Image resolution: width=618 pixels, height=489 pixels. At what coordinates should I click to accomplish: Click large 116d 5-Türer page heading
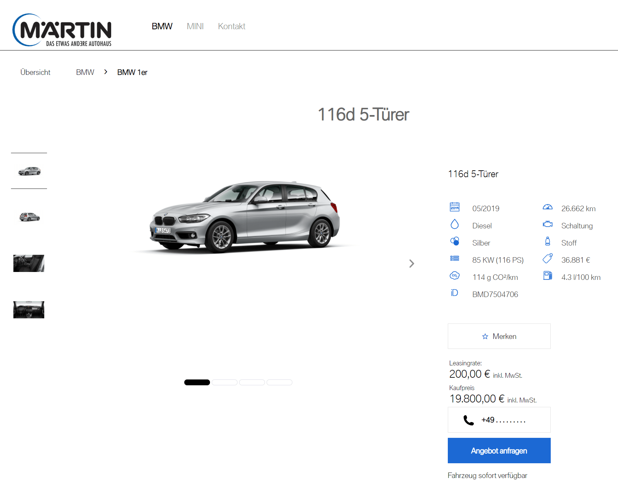click(x=363, y=114)
